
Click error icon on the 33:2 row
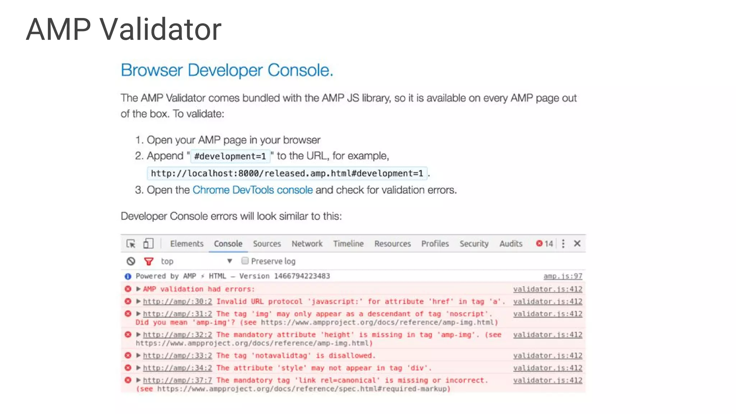[128, 355]
